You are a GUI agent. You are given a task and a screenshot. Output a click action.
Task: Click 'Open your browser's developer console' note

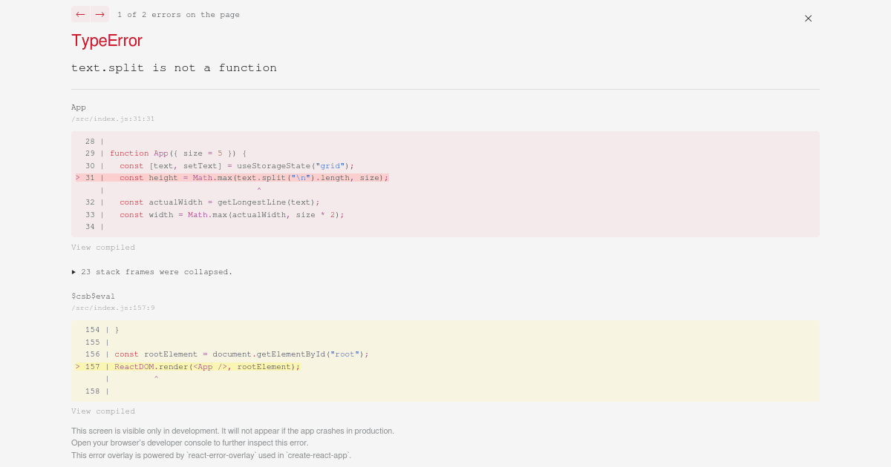click(189, 443)
